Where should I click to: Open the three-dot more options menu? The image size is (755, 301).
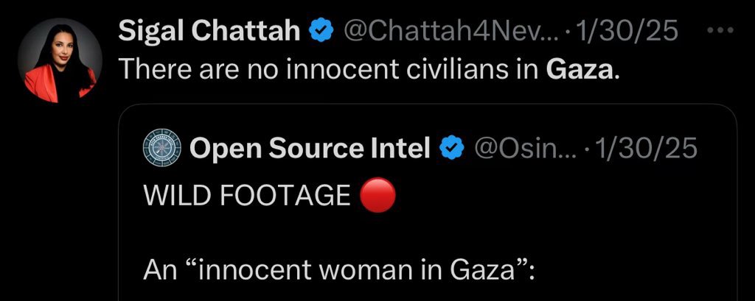[x=720, y=31]
